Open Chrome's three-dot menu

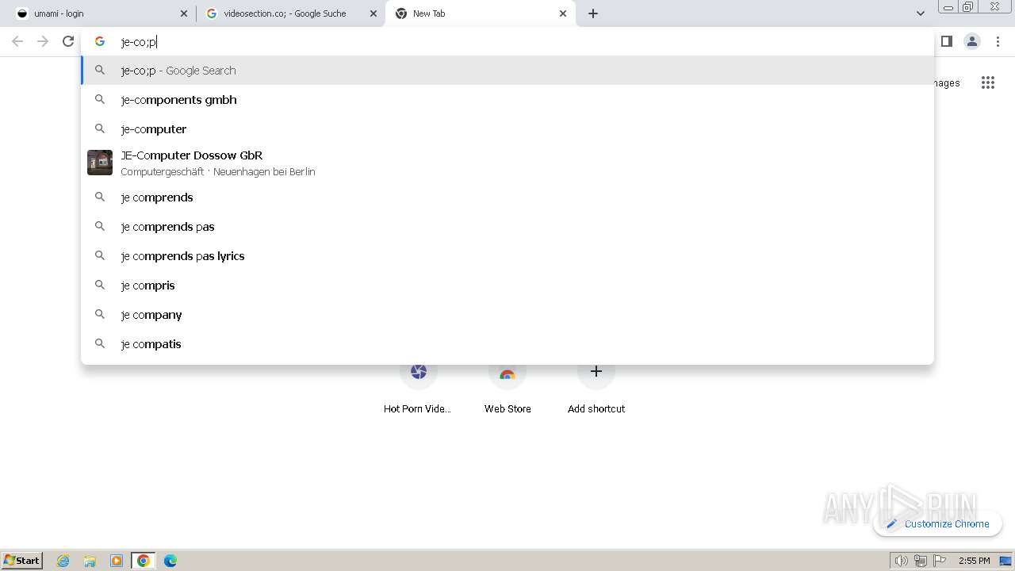[998, 41]
